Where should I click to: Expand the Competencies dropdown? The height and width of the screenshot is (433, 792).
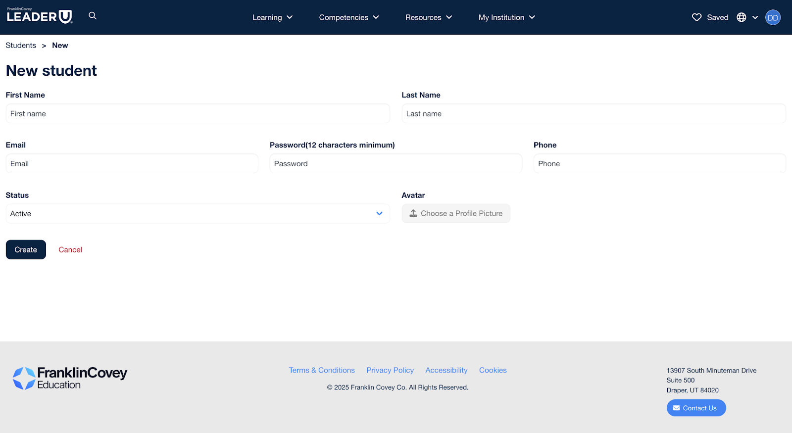tap(348, 17)
